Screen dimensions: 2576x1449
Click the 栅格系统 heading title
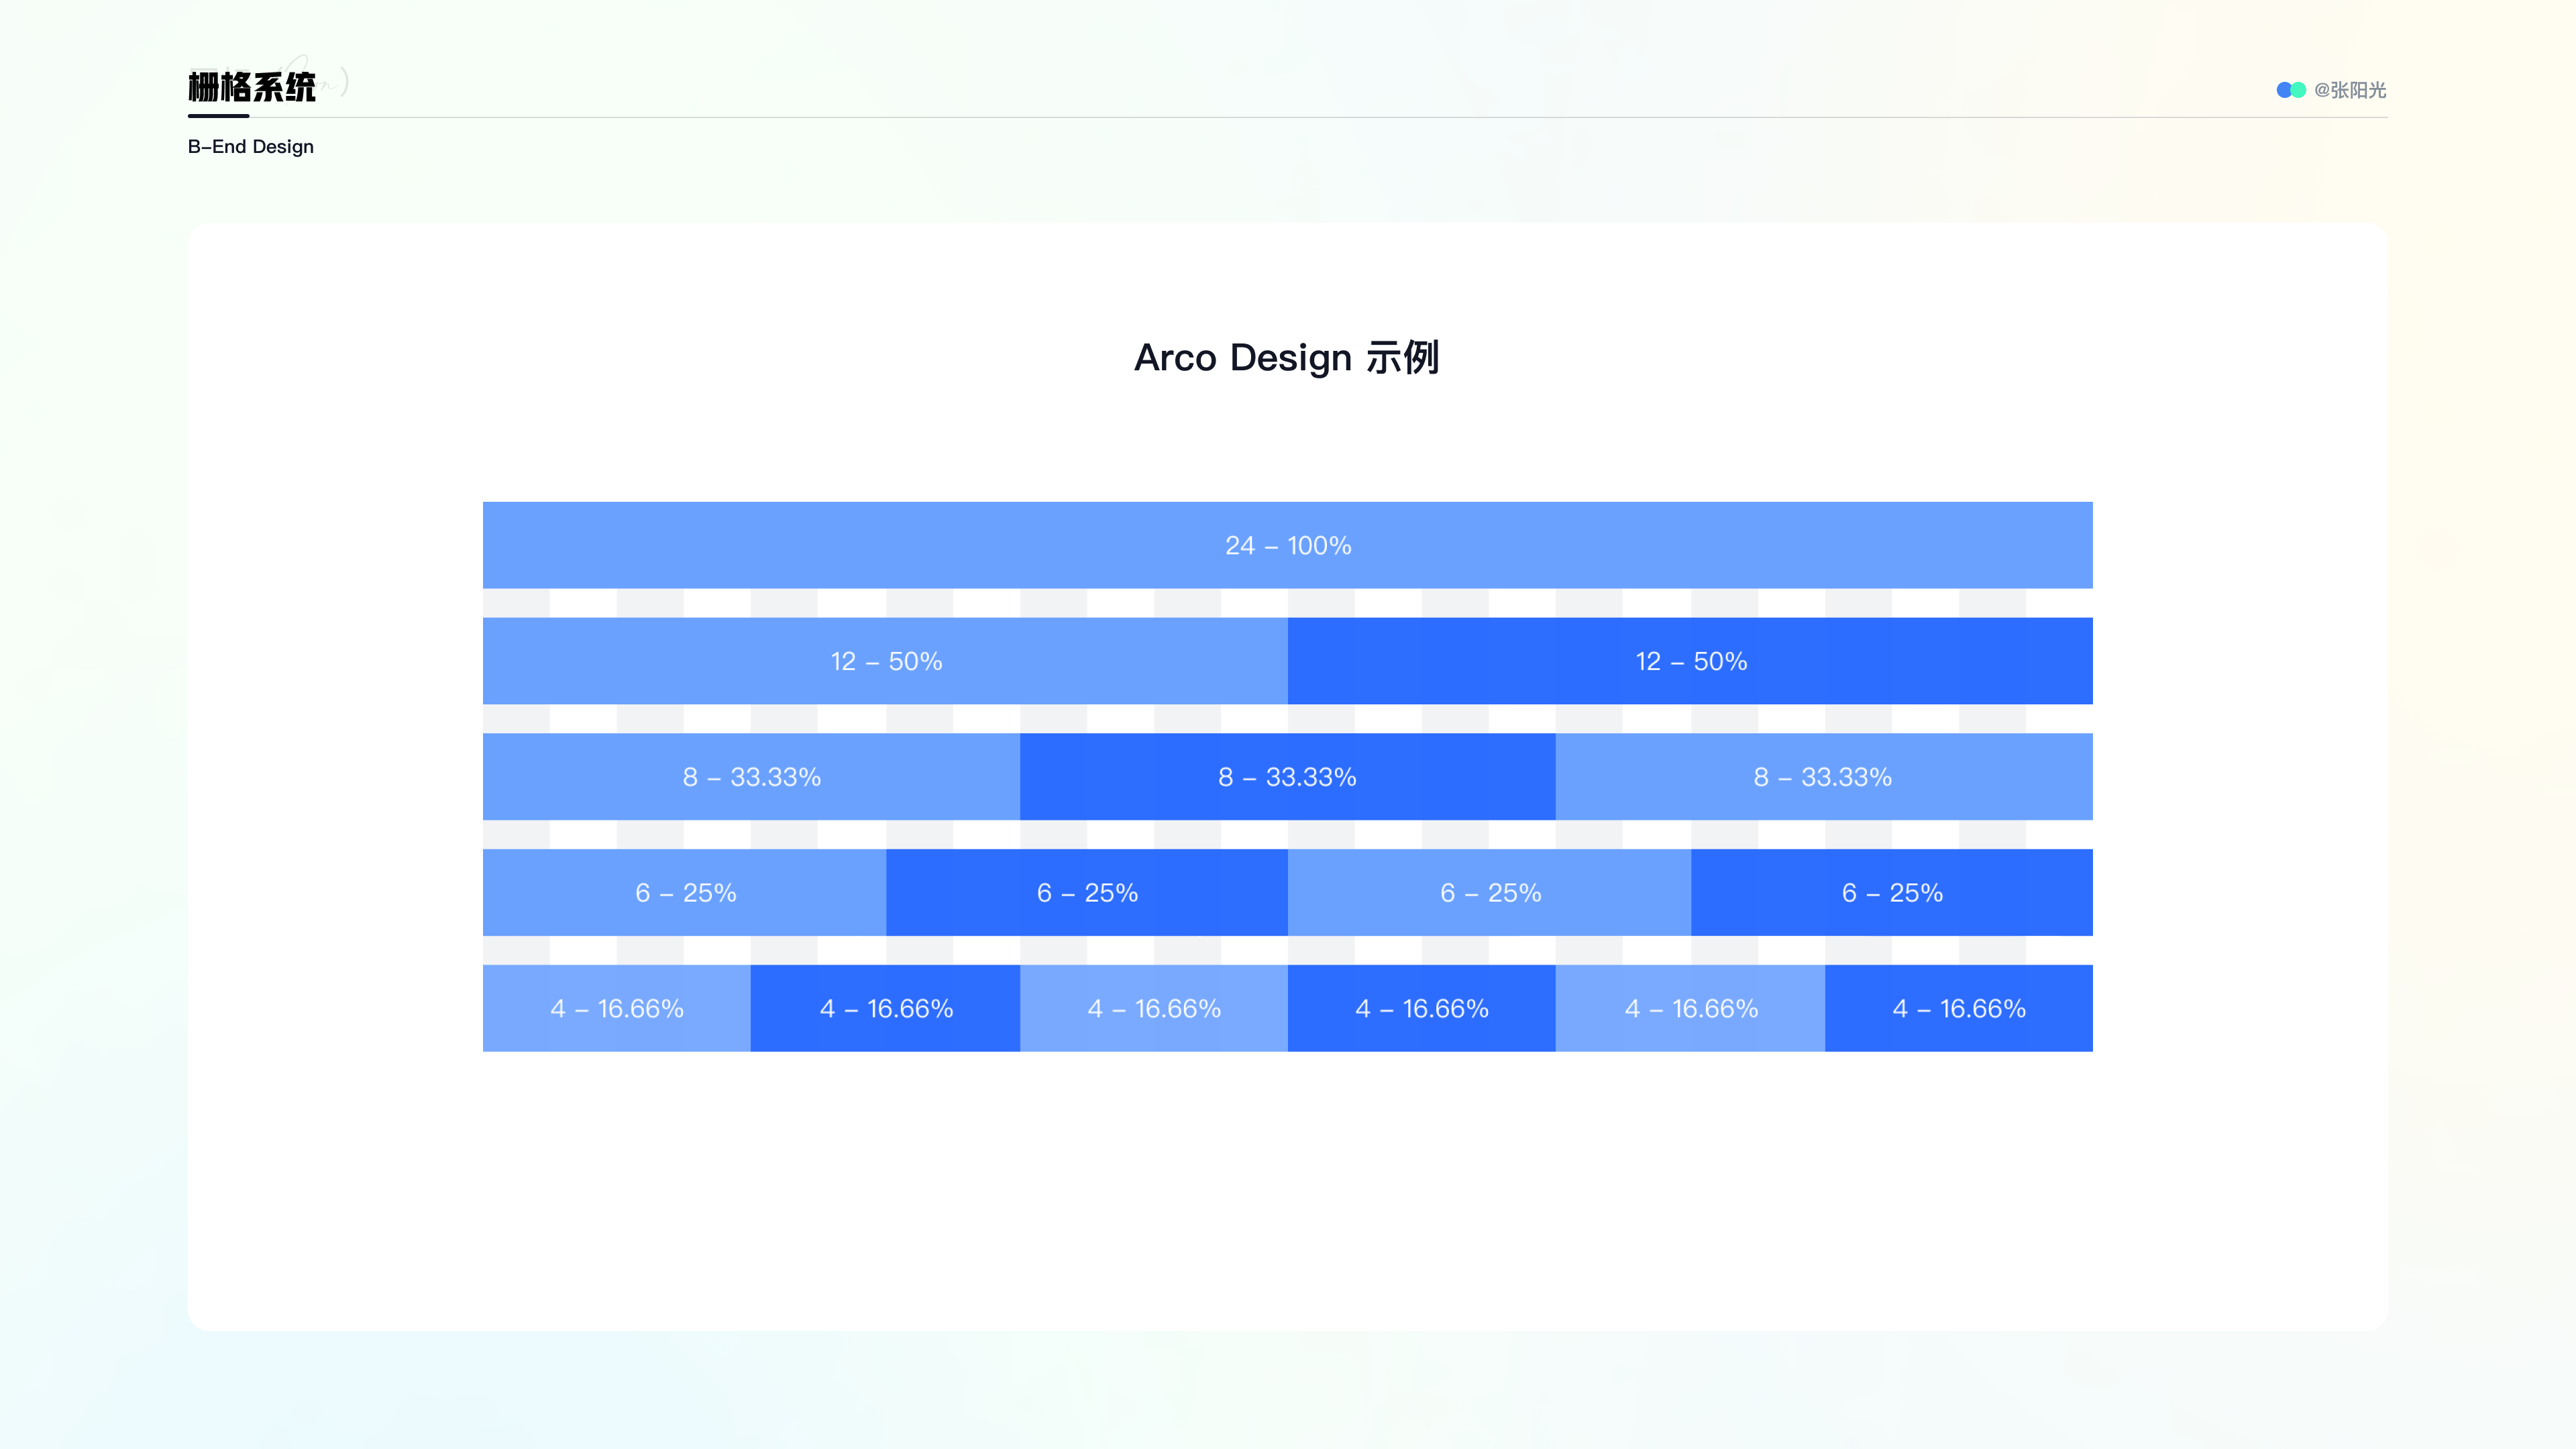click(x=252, y=87)
